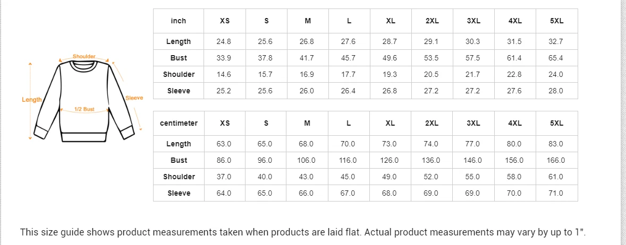Select the Shoulder row label in the centimeter table
The width and height of the screenshot is (626, 245).
pos(179,177)
